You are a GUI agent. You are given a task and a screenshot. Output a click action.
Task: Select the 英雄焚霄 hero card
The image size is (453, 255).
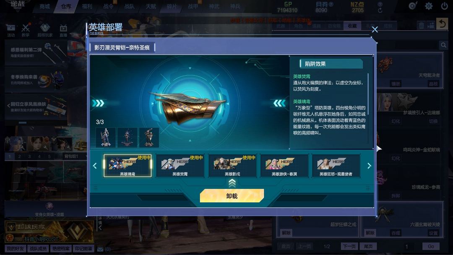coord(180,166)
